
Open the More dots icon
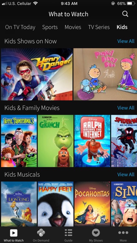[x=123, y=233]
